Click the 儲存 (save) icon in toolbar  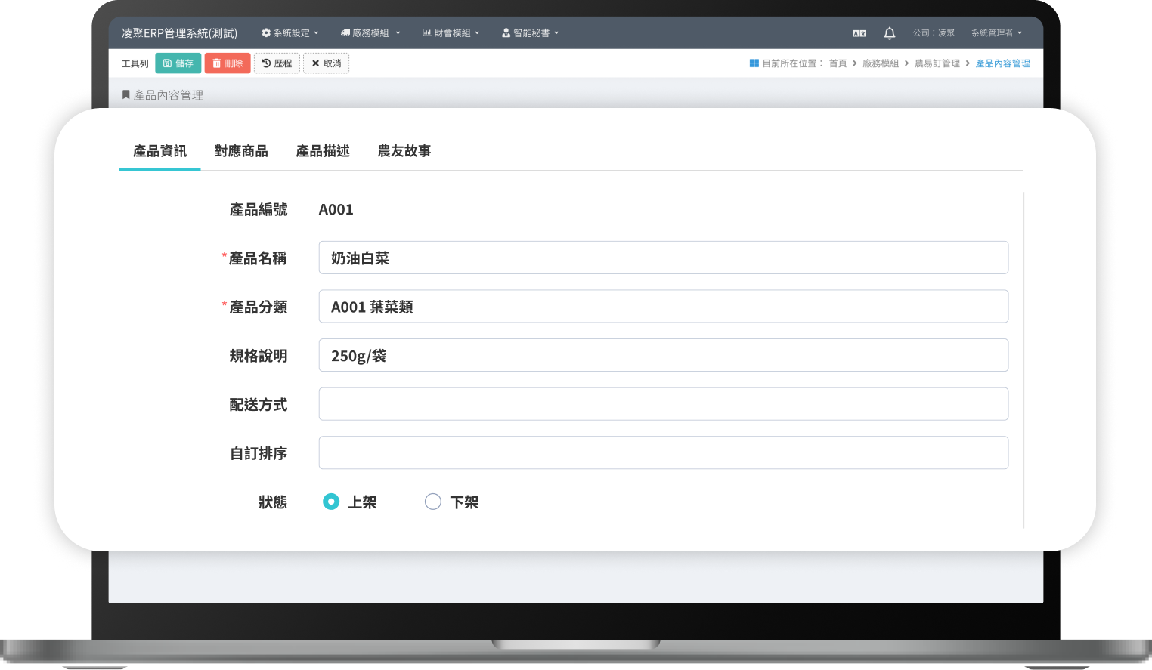(x=167, y=63)
